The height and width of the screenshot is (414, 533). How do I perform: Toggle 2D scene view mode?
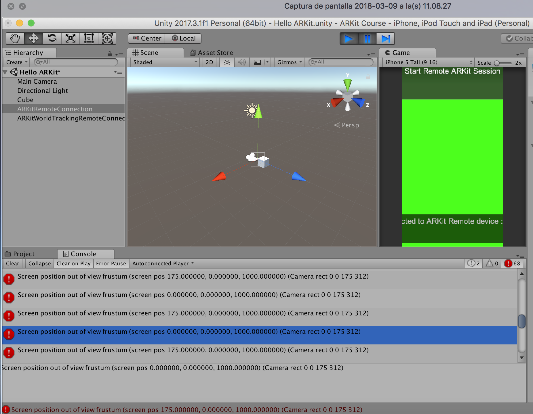[210, 62]
